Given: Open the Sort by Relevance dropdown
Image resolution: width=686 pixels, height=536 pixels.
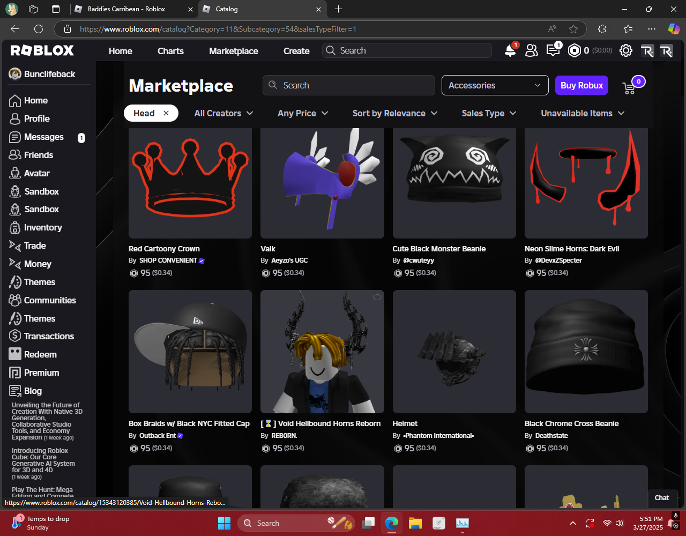Looking at the screenshot, I should (395, 113).
